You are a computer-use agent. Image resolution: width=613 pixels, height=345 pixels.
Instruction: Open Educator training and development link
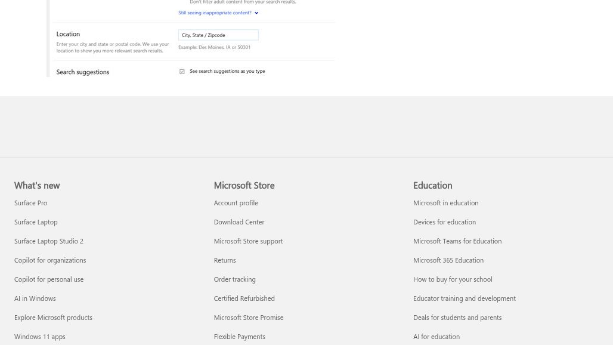pyautogui.click(x=465, y=298)
